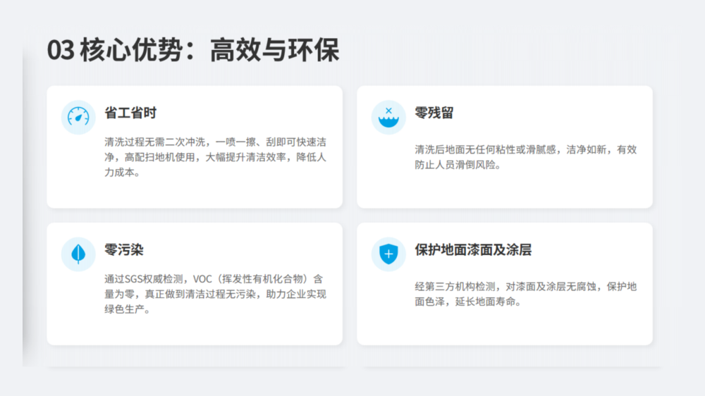Click the water wave icon beside 零残留
The height and width of the screenshot is (396, 705).
(388, 117)
